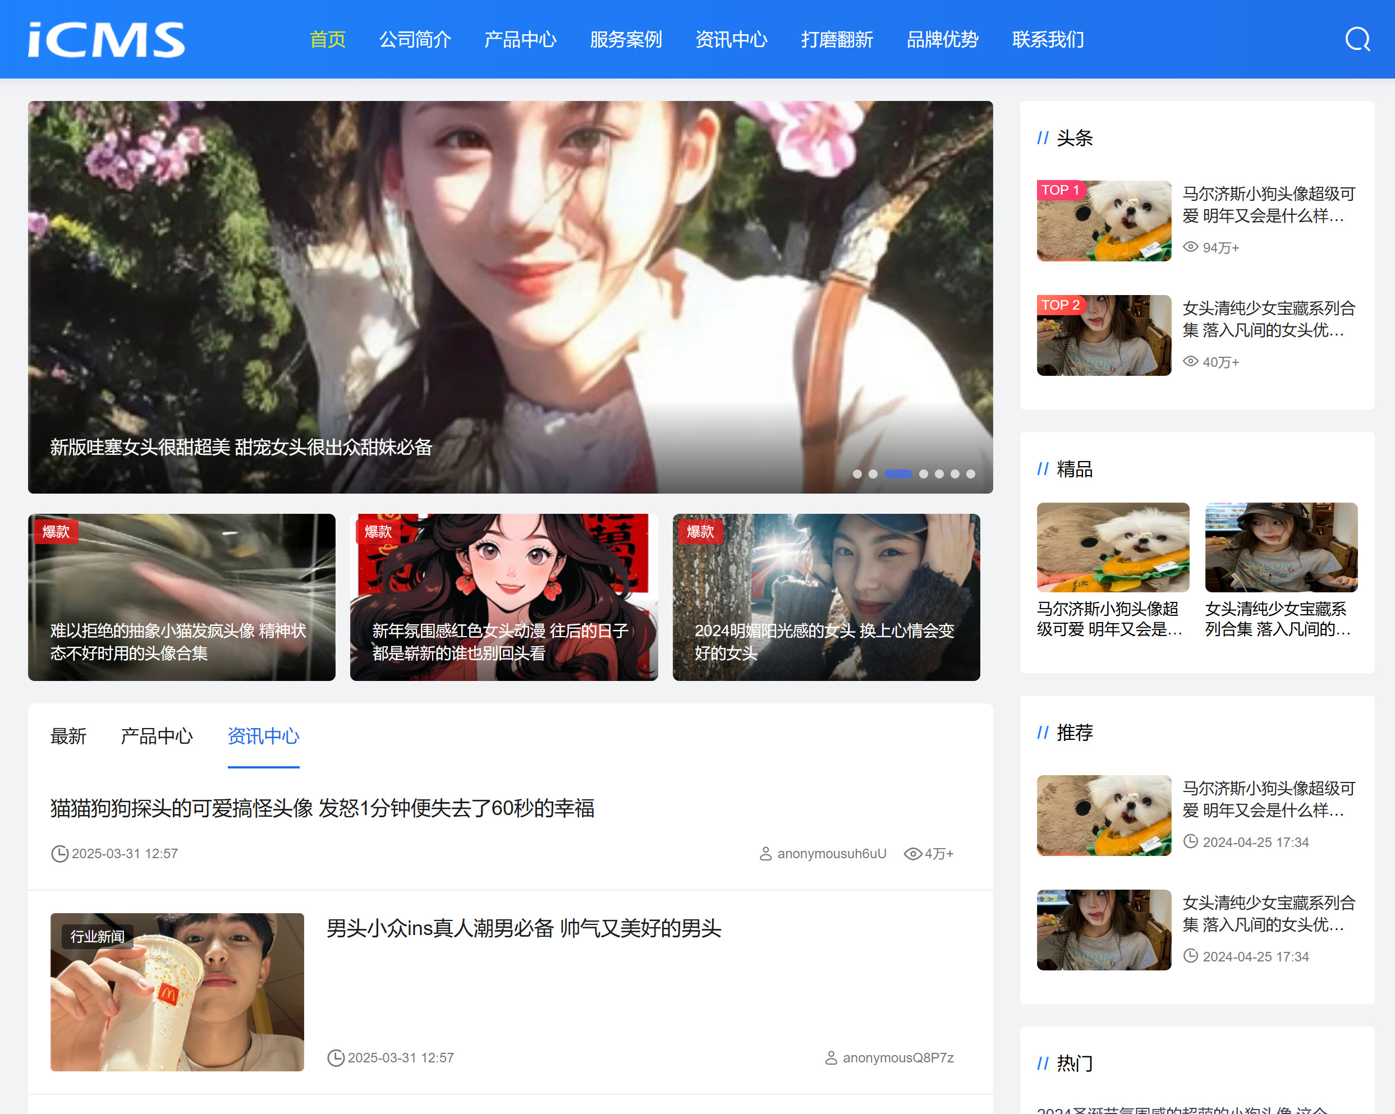Select the last carousel pagination dot
The height and width of the screenshot is (1114, 1395).
(x=971, y=474)
